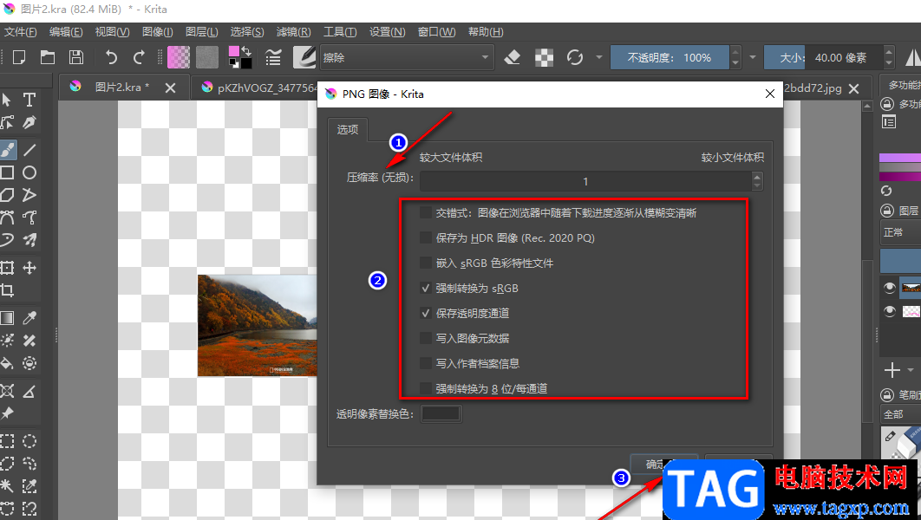Increase compression value with spin arrows
Image resolution: width=921 pixels, height=520 pixels.
tap(757, 177)
